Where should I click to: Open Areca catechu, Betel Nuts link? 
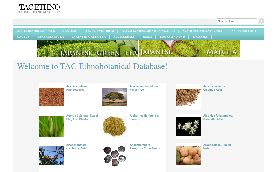(x=217, y=147)
